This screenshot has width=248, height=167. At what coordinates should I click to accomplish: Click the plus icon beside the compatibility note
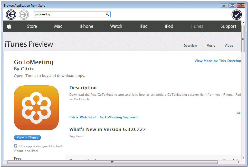(16, 146)
